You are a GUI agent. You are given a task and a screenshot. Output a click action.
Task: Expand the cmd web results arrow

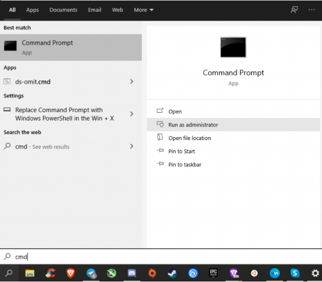pos(131,146)
